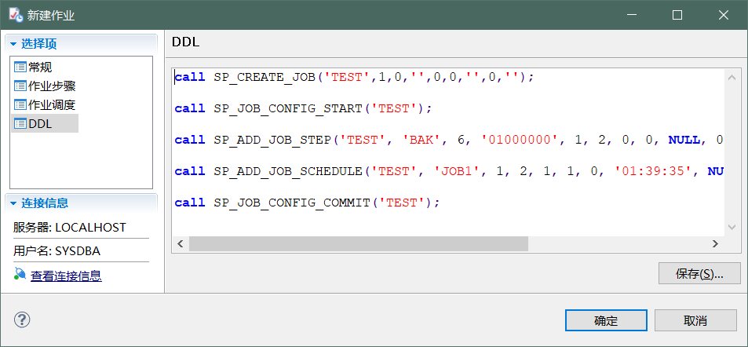The image size is (748, 347).
Task: Click the 作业步骤 page icon
Action: [20, 86]
